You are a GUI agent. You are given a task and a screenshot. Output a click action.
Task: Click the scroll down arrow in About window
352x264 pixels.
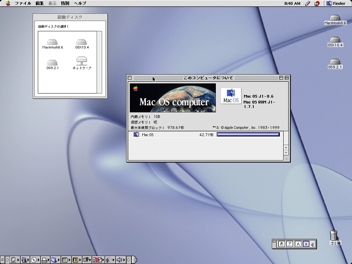(x=286, y=152)
